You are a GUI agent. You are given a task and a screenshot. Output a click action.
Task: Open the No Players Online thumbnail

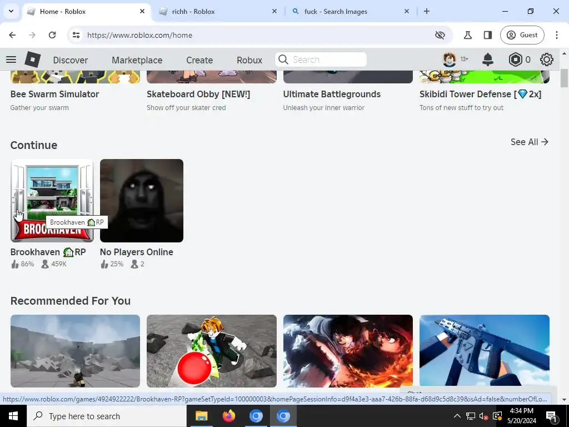[x=142, y=200]
